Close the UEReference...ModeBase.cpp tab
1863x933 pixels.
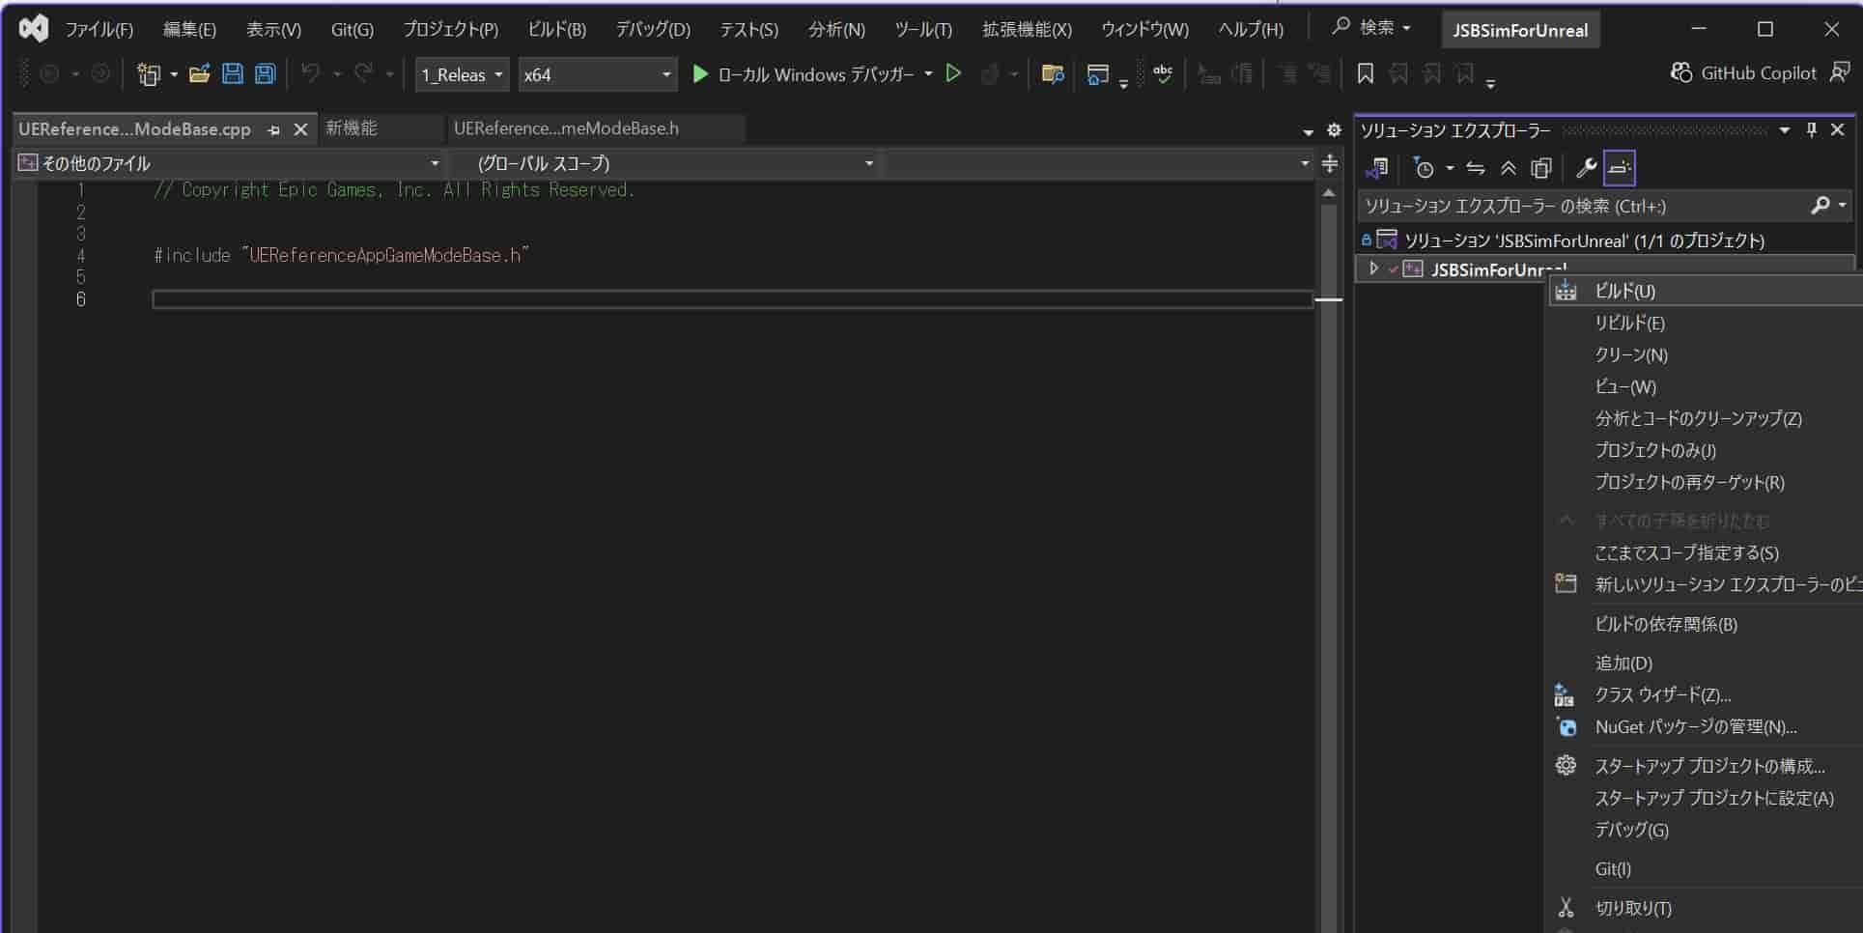pyautogui.click(x=300, y=129)
